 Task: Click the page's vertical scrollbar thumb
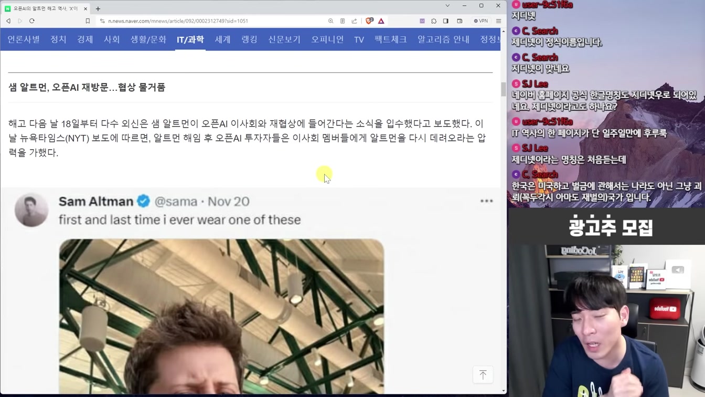(504, 89)
